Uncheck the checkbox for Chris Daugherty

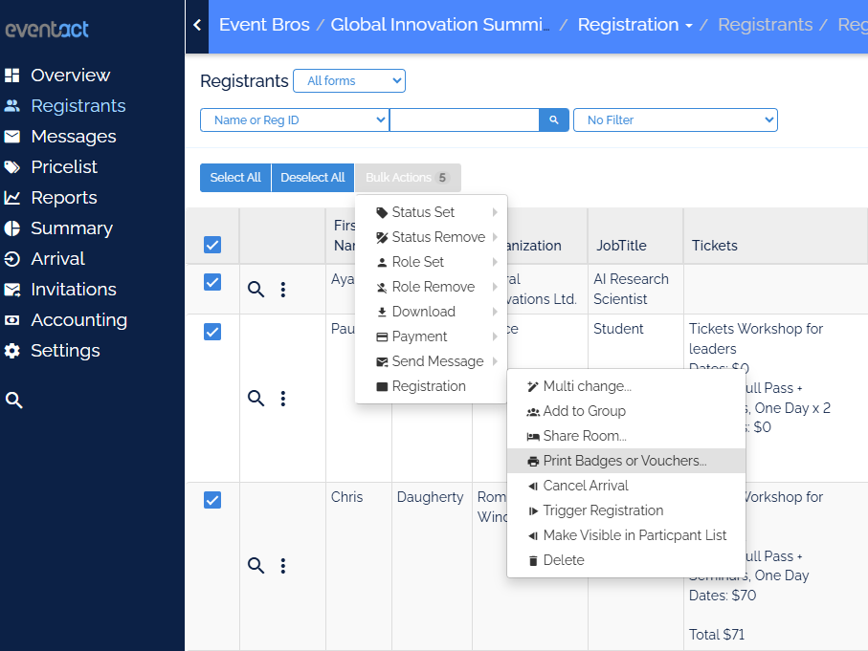(x=212, y=500)
